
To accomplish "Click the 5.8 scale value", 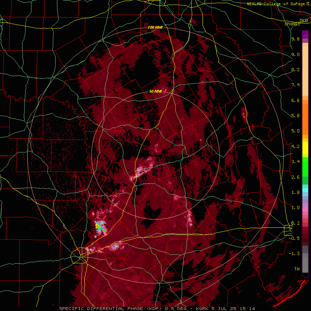I will pyautogui.click(x=295, y=116).
